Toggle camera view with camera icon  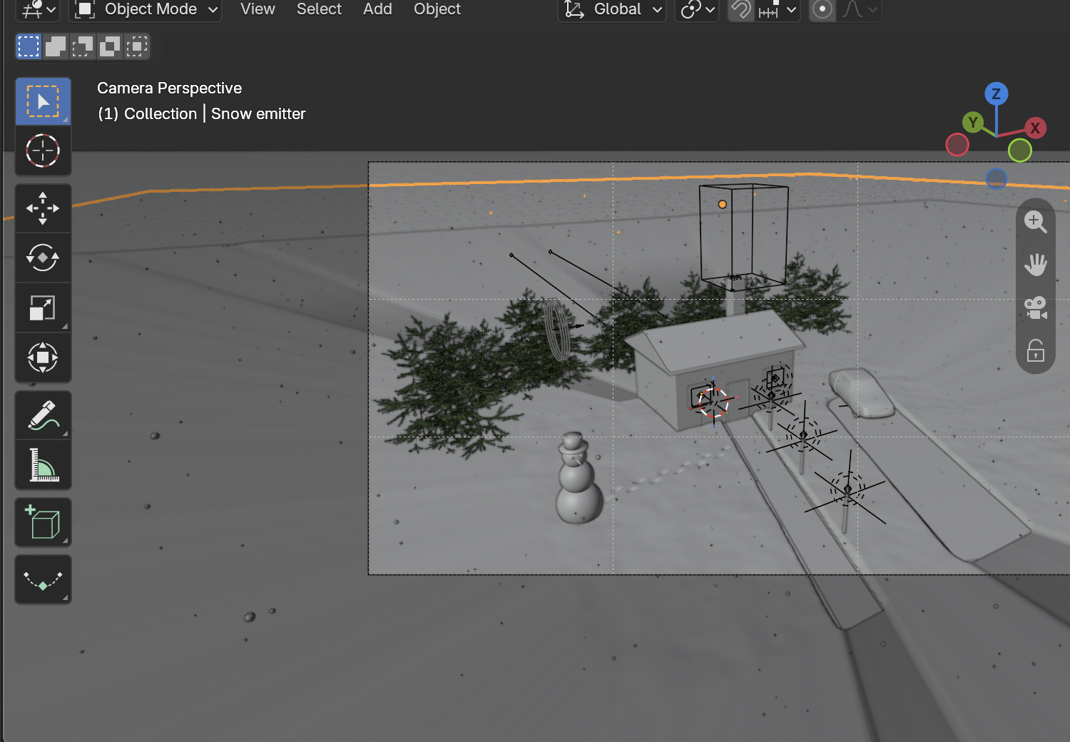coord(1035,308)
